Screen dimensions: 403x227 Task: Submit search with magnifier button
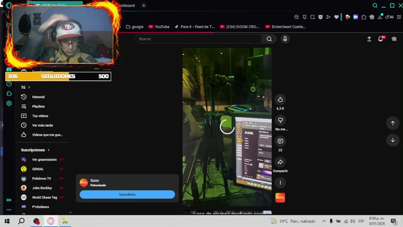pyautogui.click(x=269, y=39)
